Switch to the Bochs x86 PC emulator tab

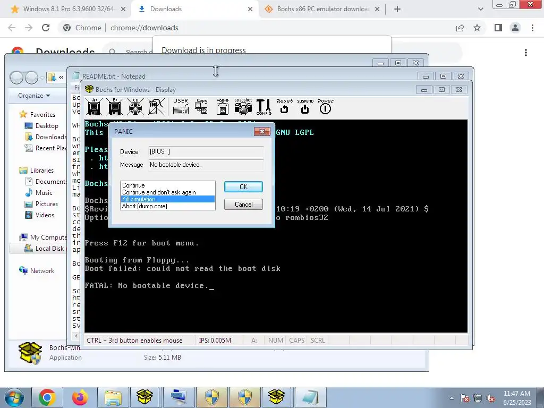coord(322,9)
